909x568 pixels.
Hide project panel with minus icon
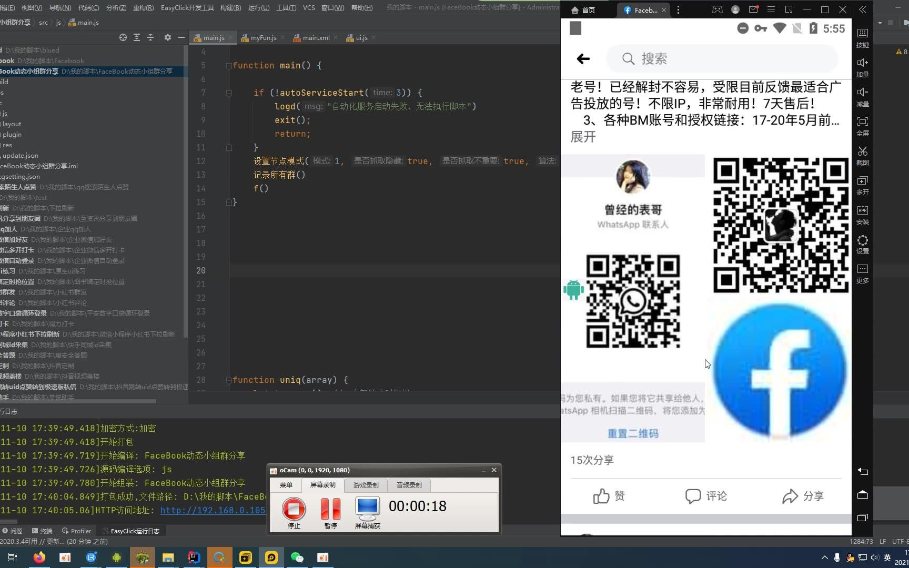pyautogui.click(x=181, y=37)
